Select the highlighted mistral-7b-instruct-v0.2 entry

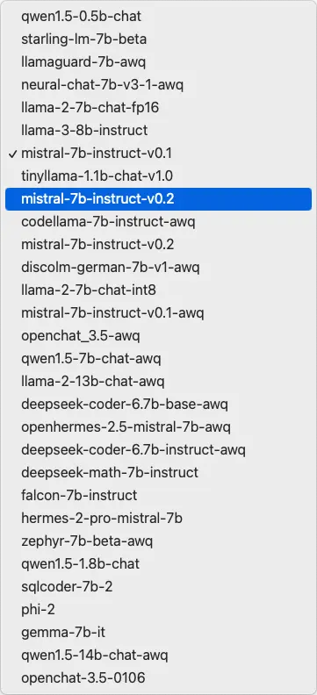point(158,199)
